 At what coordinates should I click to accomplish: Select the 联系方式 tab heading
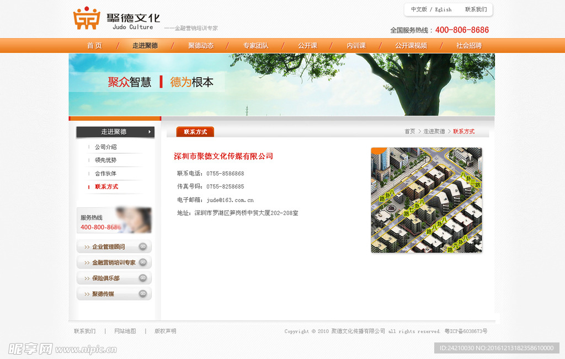[x=195, y=132]
